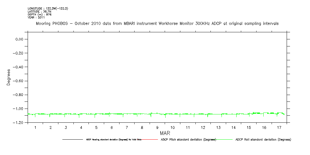Click day 1 on the x-axis

(x=35, y=127)
